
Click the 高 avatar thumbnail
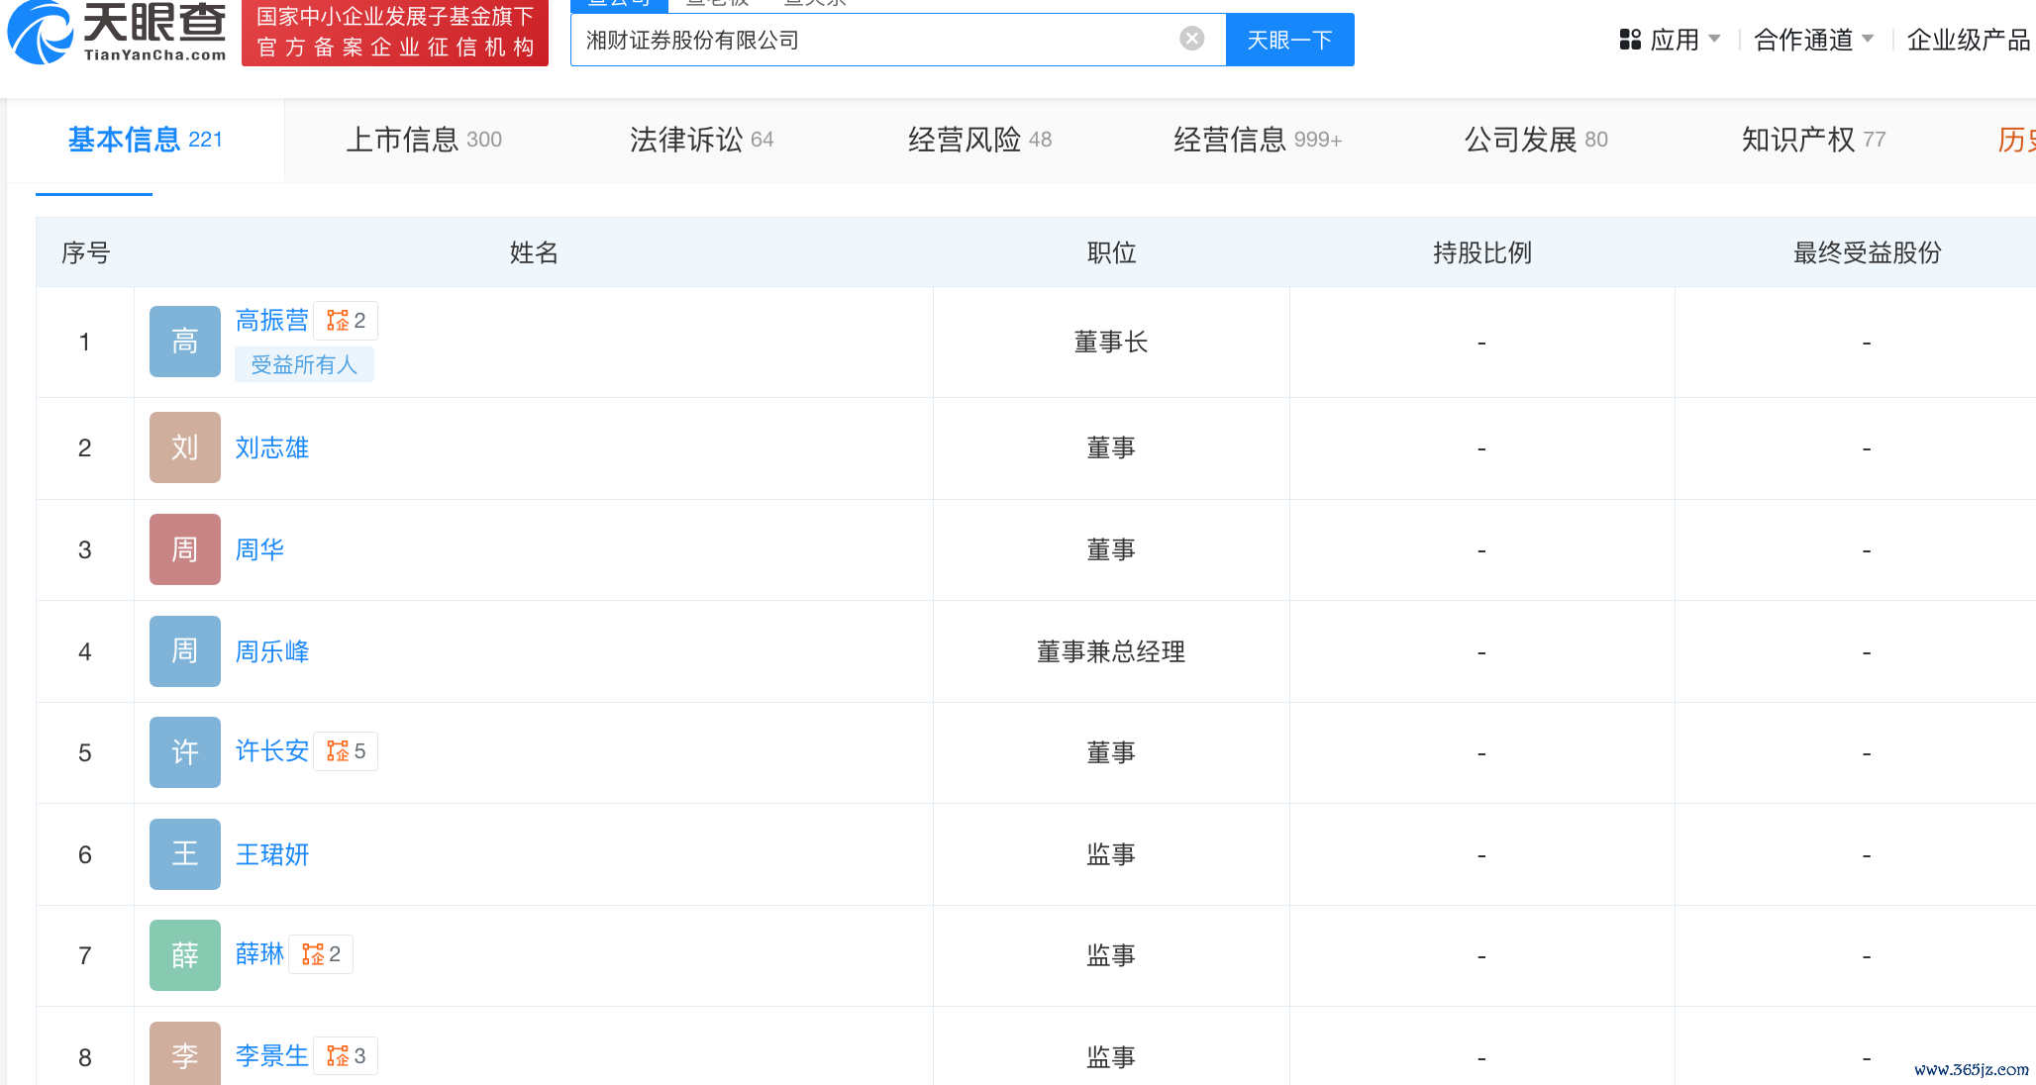(185, 342)
